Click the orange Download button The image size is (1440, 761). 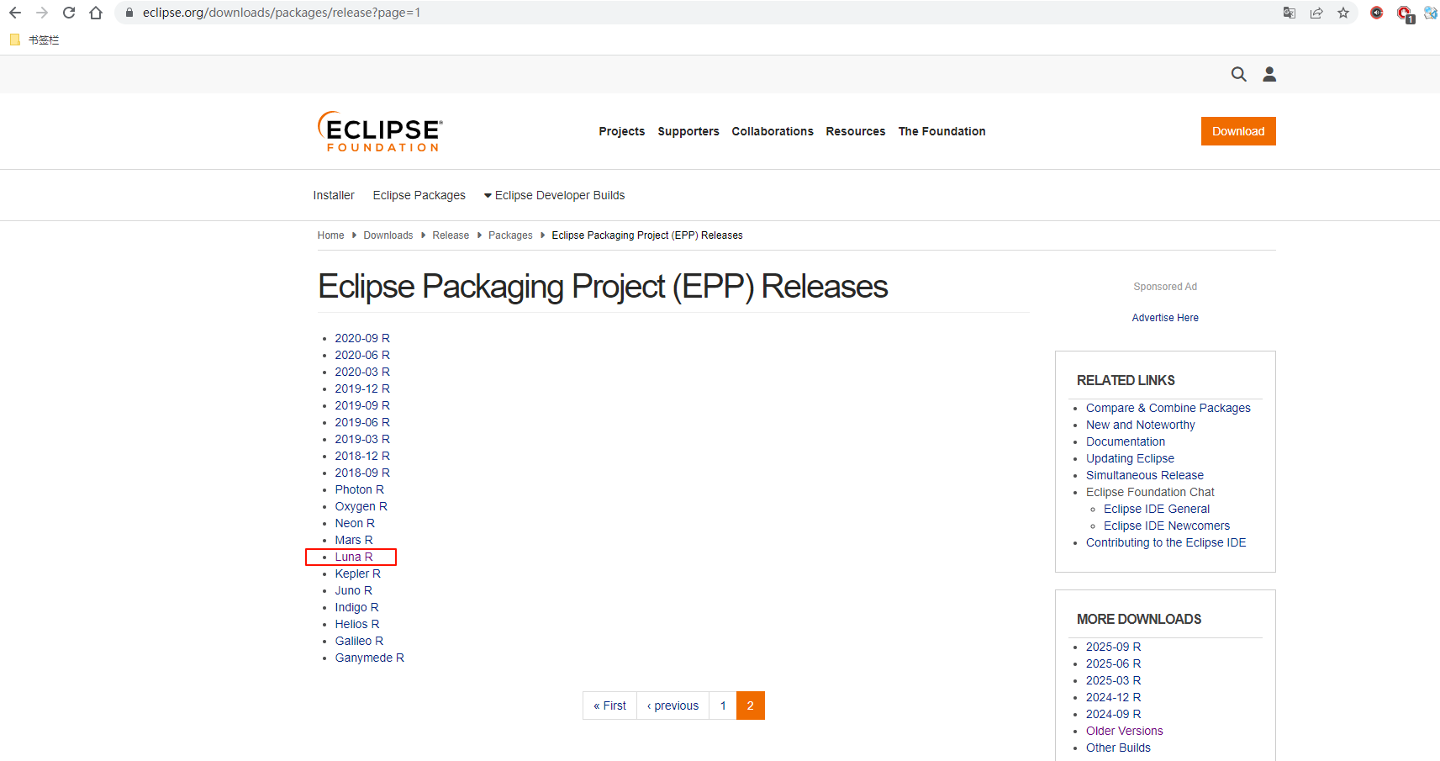[x=1238, y=131]
